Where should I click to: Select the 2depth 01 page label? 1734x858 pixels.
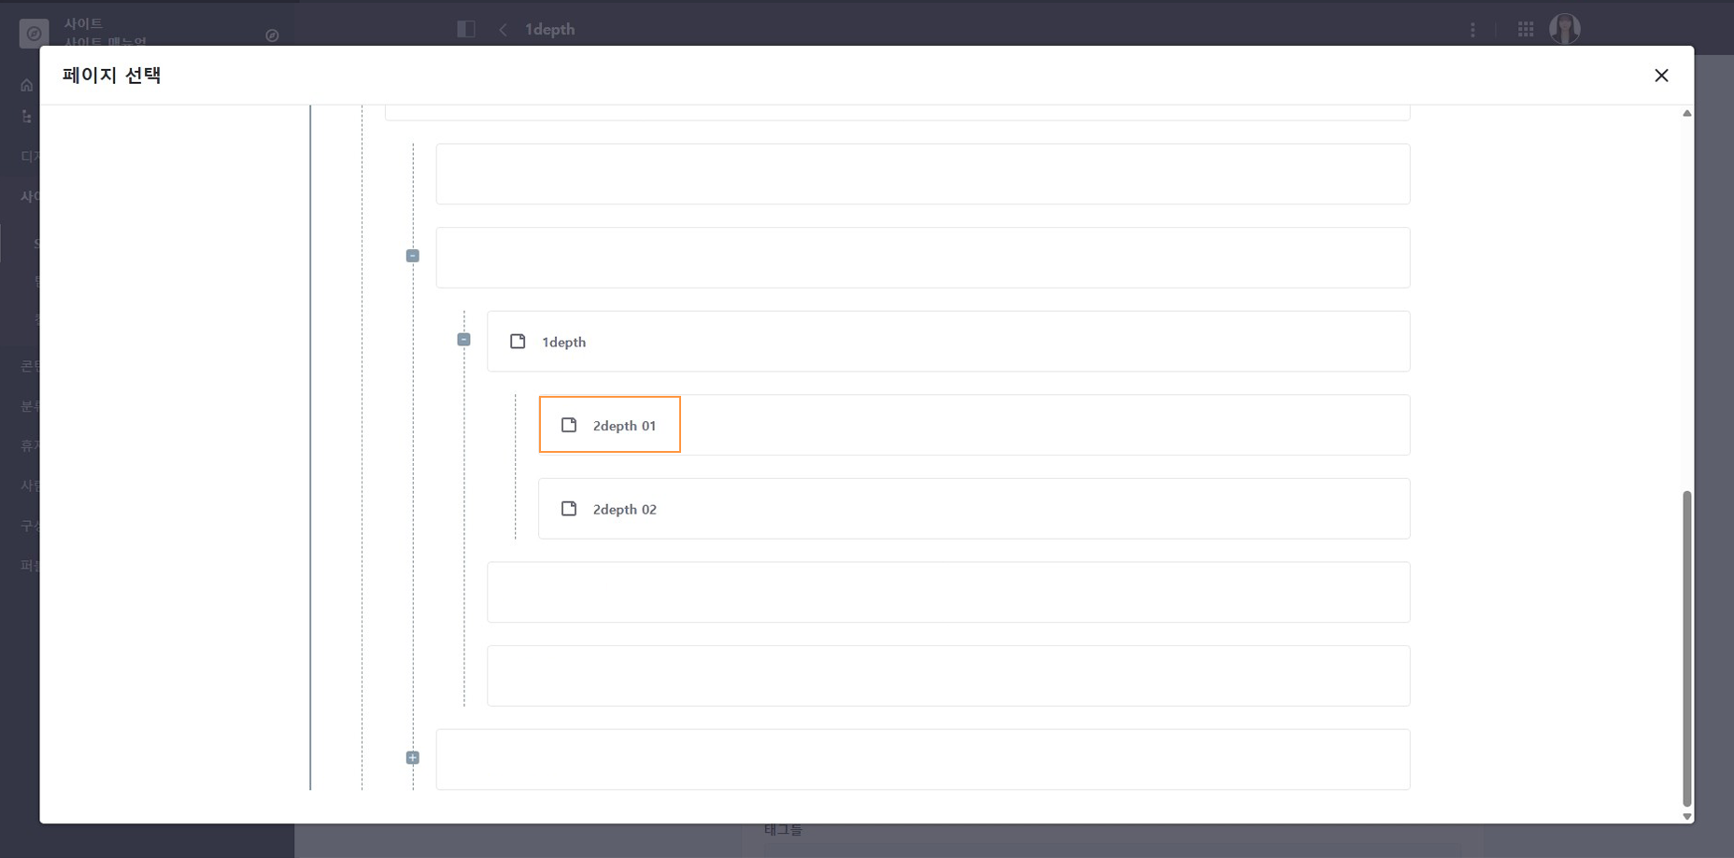(x=624, y=426)
